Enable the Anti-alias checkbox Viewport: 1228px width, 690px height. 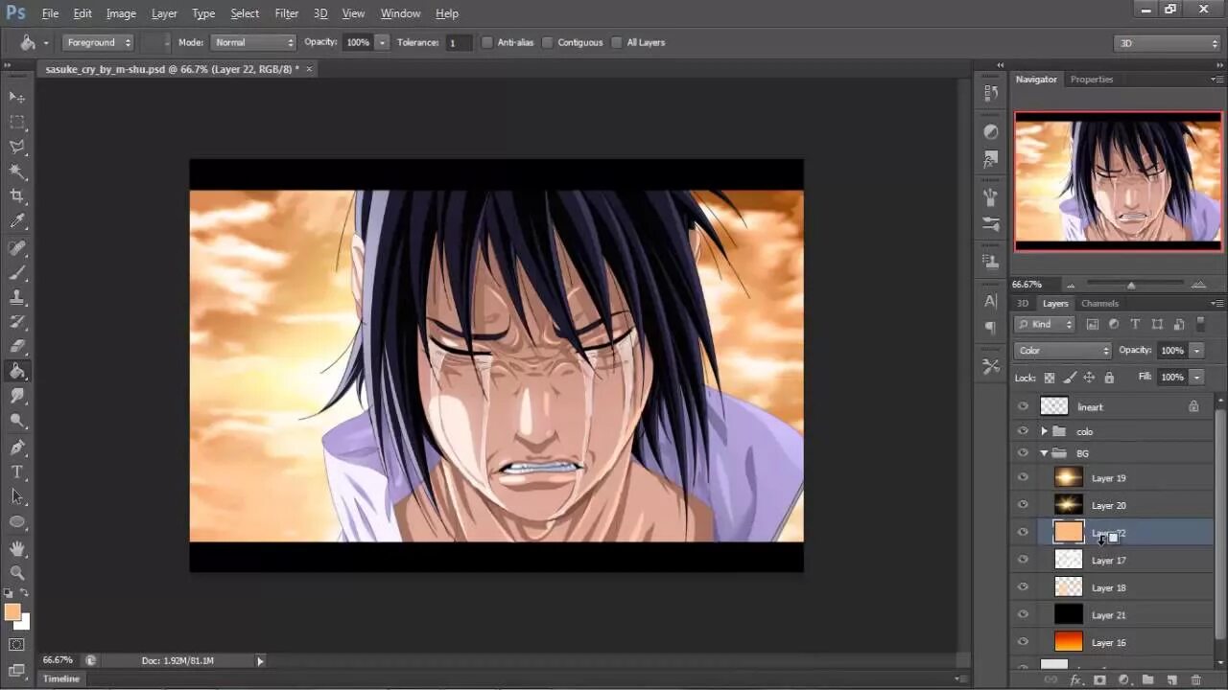point(487,42)
